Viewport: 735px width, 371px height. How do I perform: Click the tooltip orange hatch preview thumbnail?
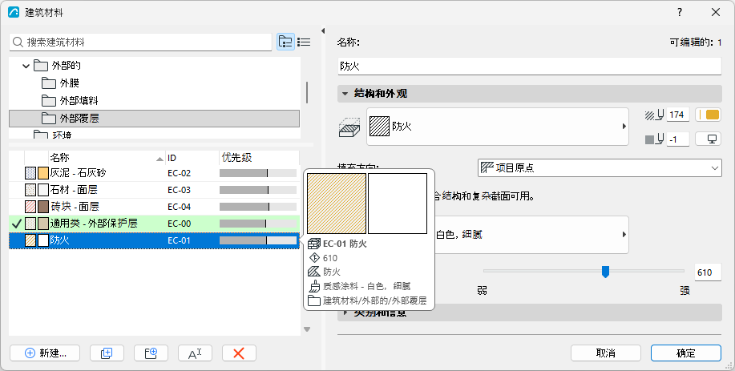tap(337, 204)
